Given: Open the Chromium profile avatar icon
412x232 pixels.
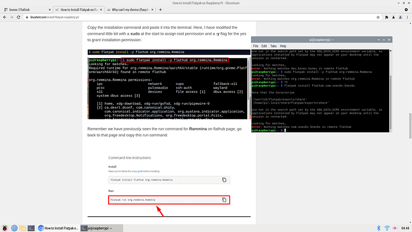Looking at the screenshot, I should [x=400, y=17].
